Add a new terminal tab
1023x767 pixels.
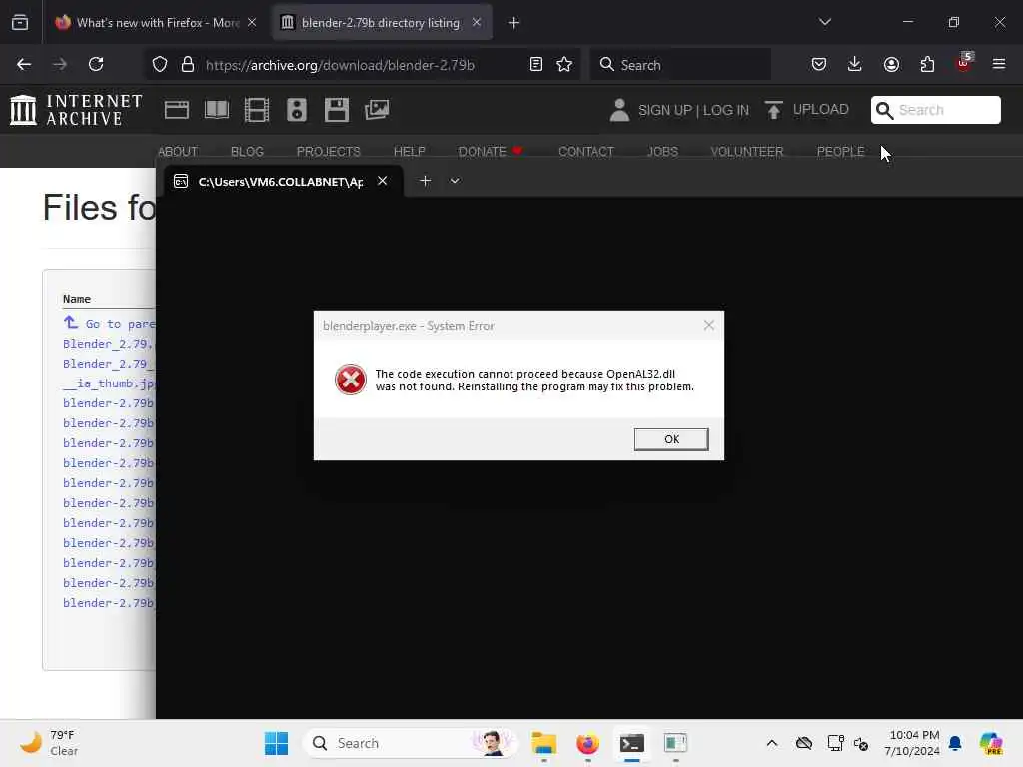(x=425, y=181)
